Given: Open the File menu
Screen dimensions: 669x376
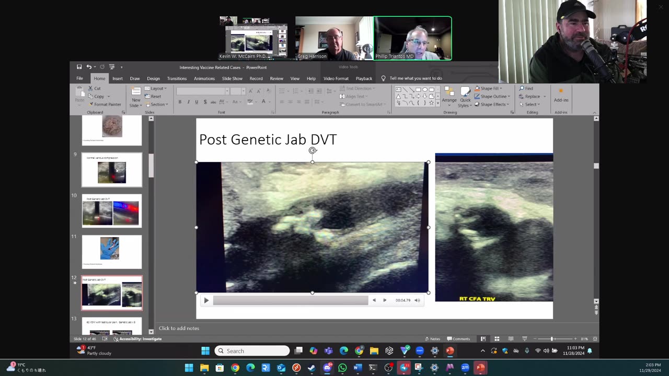Looking at the screenshot, I should coord(79,78).
